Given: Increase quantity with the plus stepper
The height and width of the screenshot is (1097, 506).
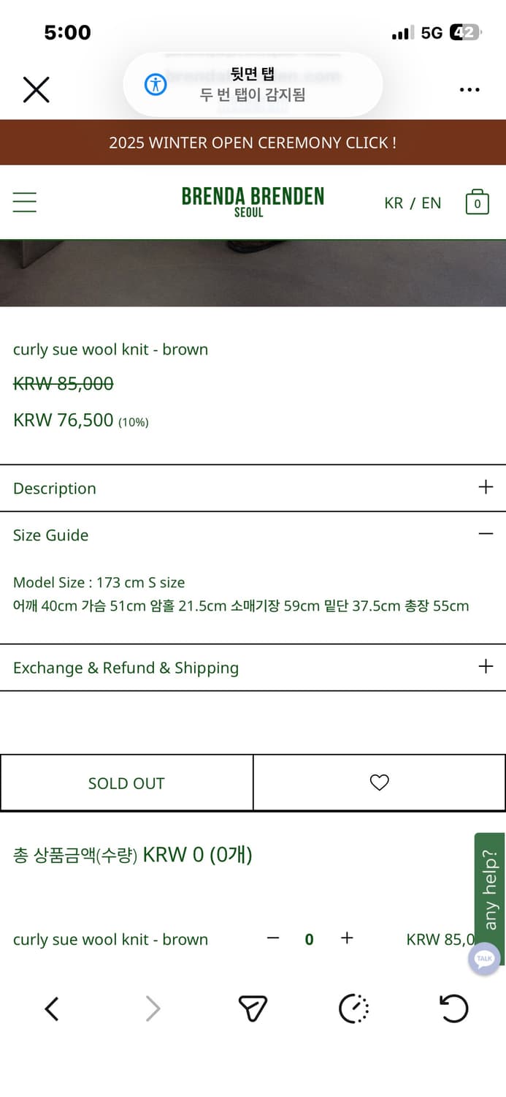Looking at the screenshot, I should point(347,938).
